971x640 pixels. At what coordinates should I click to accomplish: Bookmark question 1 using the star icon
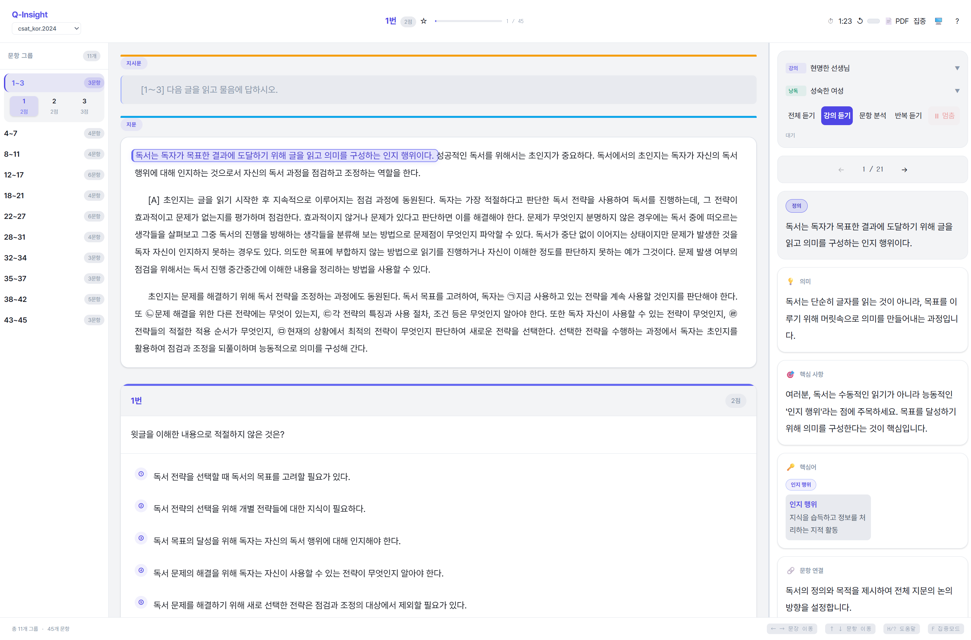[424, 21]
